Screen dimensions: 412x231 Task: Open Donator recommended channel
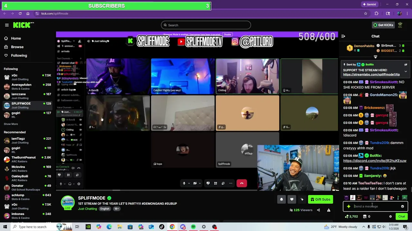point(27,187)
